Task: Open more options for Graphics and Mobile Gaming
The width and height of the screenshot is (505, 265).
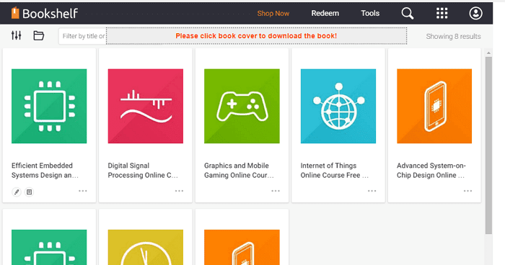Action: pyautogui.click(x=276, y=191)
